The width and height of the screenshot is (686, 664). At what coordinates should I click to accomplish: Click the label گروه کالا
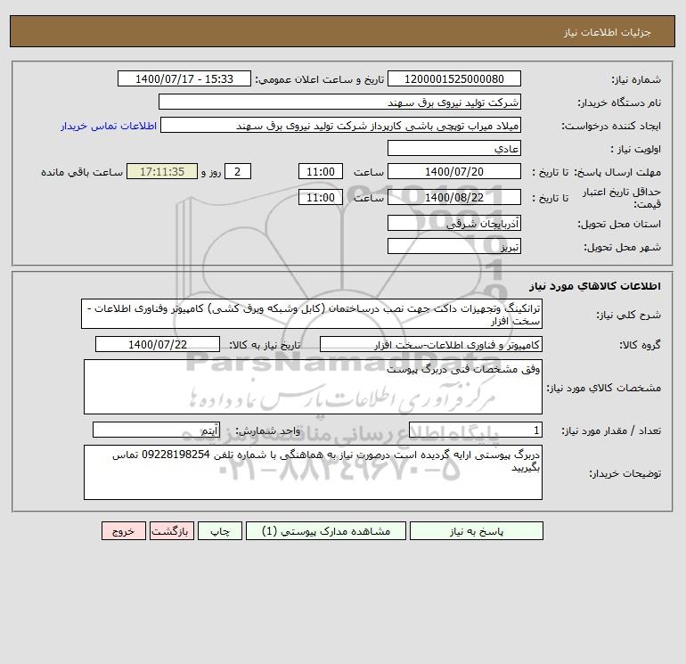coord(640,345)
